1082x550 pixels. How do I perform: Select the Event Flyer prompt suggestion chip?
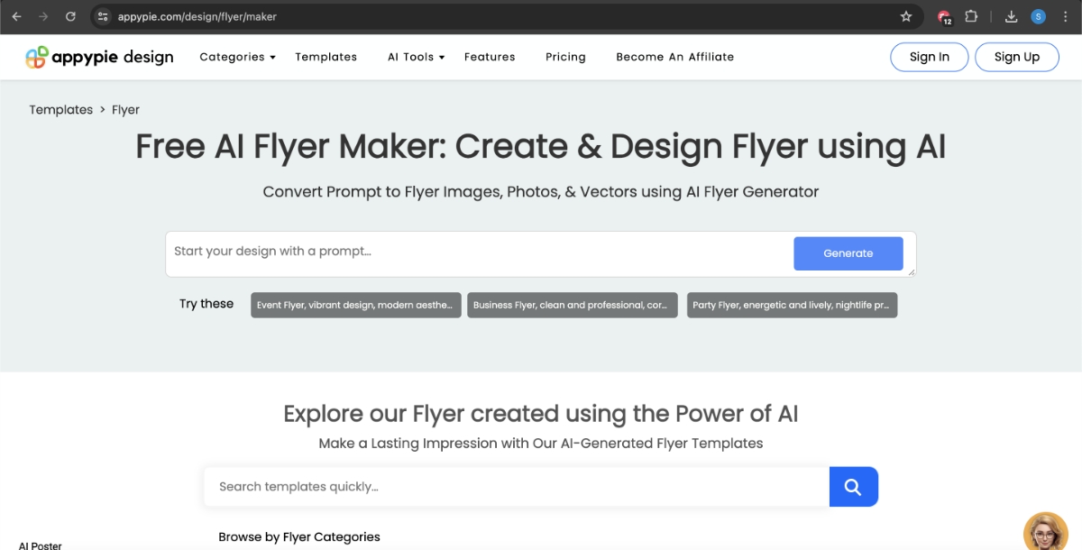click(x=355, y=305)
